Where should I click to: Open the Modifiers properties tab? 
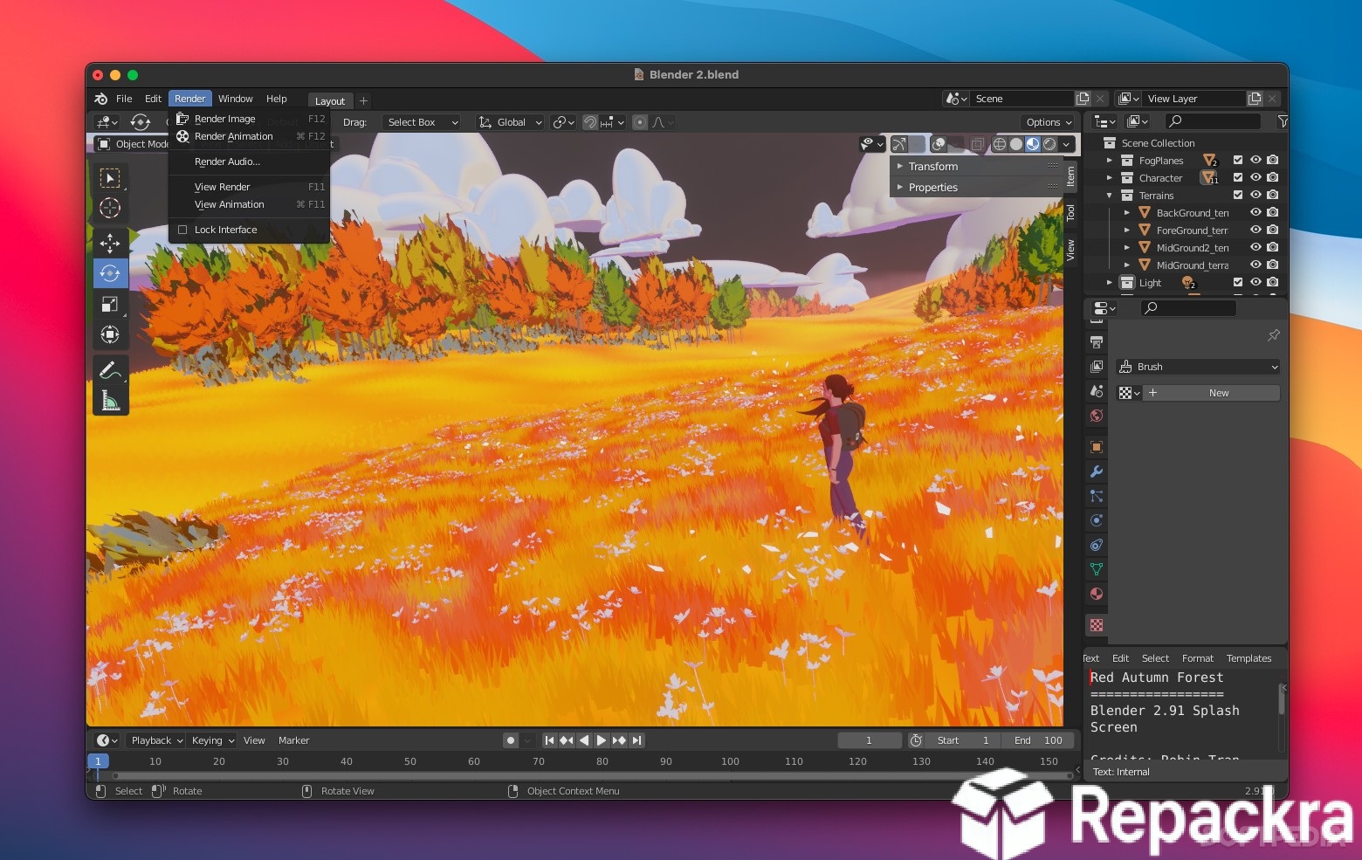[x=1097, y=471]
